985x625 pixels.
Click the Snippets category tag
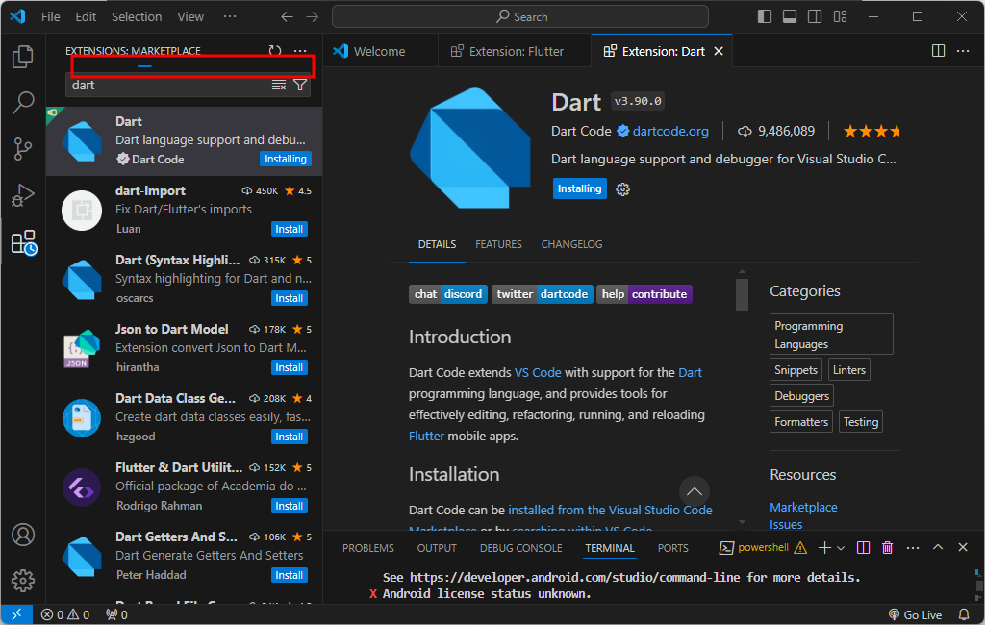click(796, 370)
